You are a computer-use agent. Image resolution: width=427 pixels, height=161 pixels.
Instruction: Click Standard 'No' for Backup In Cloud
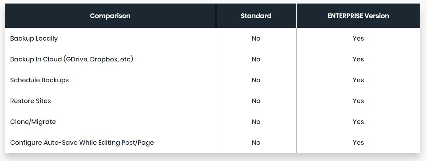tap(256, 59)
